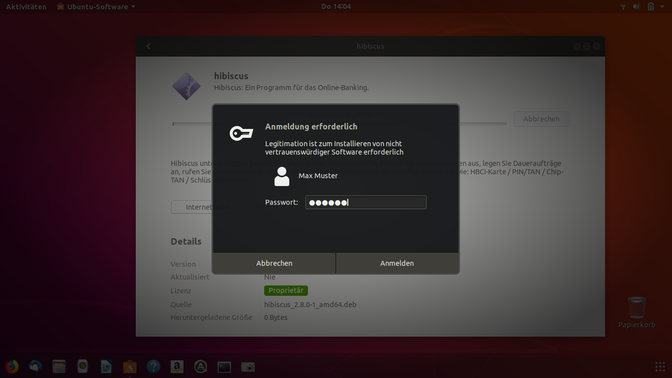672x378 pixels.
Task: Click the hibiscus window title
Action: coord(370,46)
